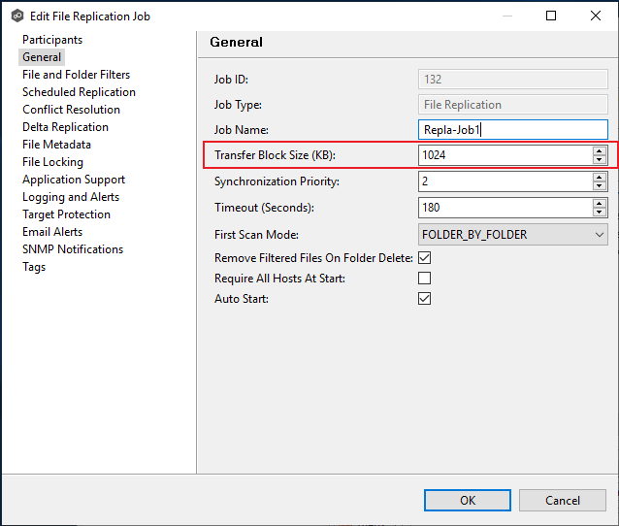Increment Synchronization Priority spinner up
The image size is (619, 526).
click(x=600, y=177)
